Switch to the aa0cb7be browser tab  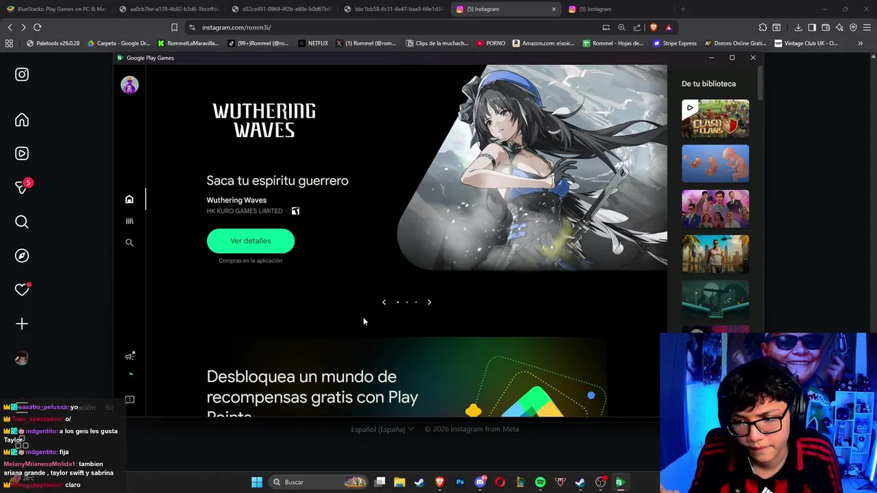click(x=169, y=9)
